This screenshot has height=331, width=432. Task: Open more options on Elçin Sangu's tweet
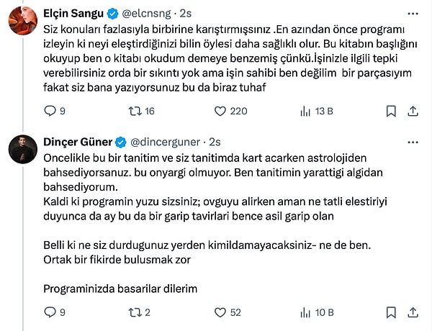[x=413, y=14]
